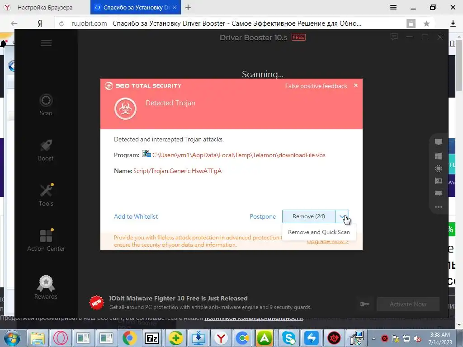Bookmark the page with the star icon
Viewport: 463px width, 347px height.
(426, 23)
